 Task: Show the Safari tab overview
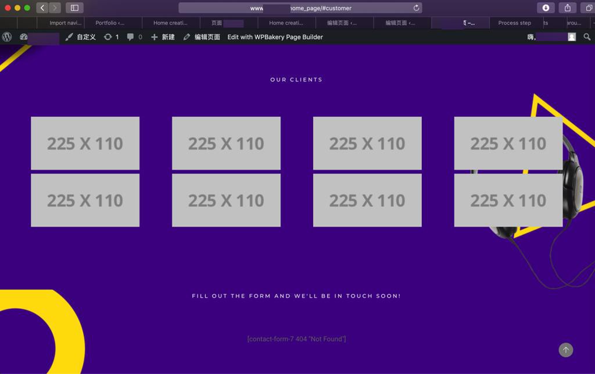(589, 8)
